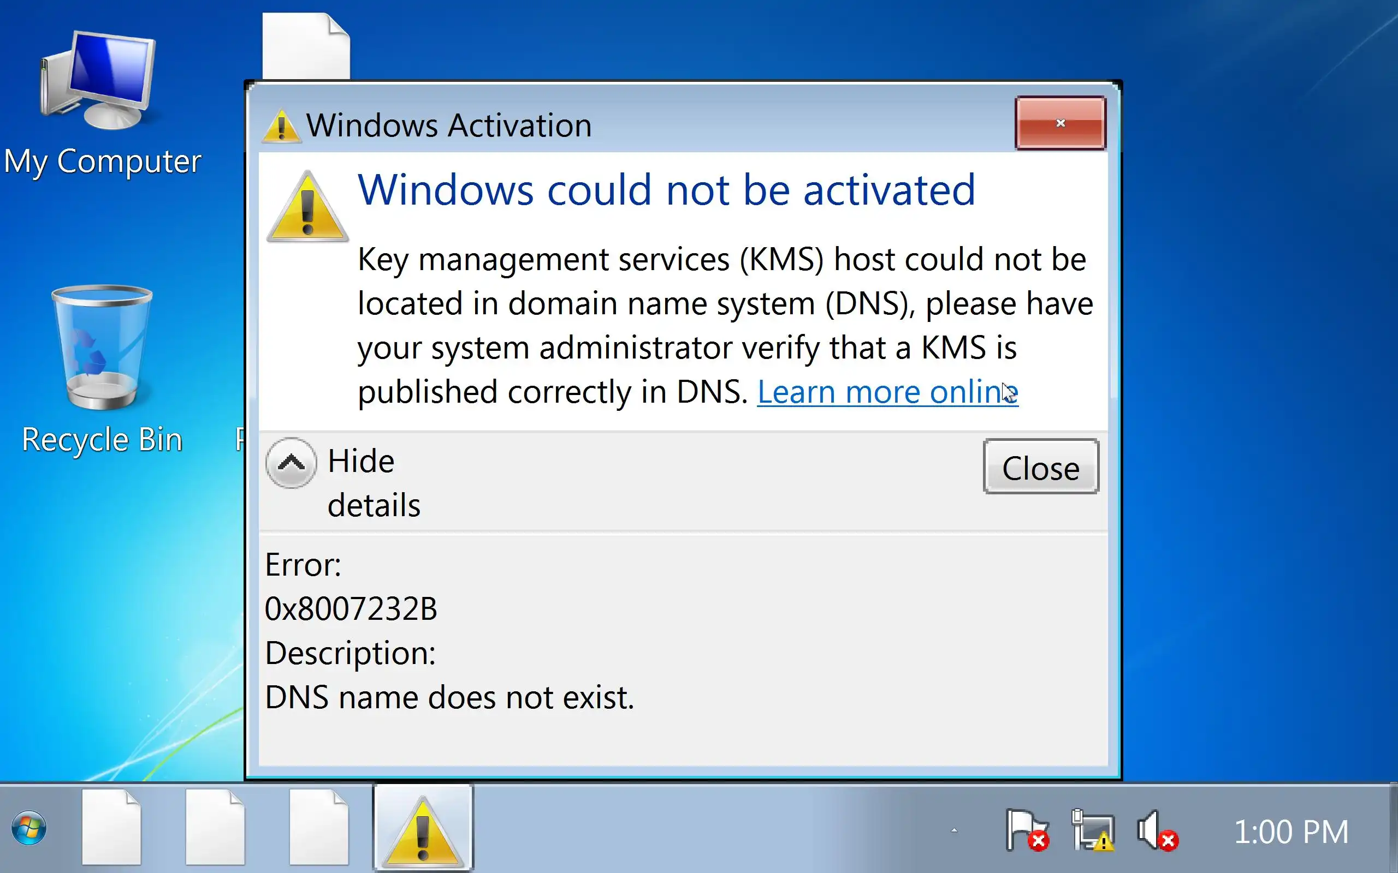Screen dimensions: 1398x873
Task: Click the 1:00 PM taskbar clock
Action: pos(1290,832)
